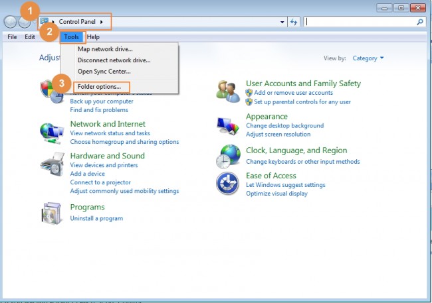Click View network status and tasks

pyautogui.click(x=110, y=133)
